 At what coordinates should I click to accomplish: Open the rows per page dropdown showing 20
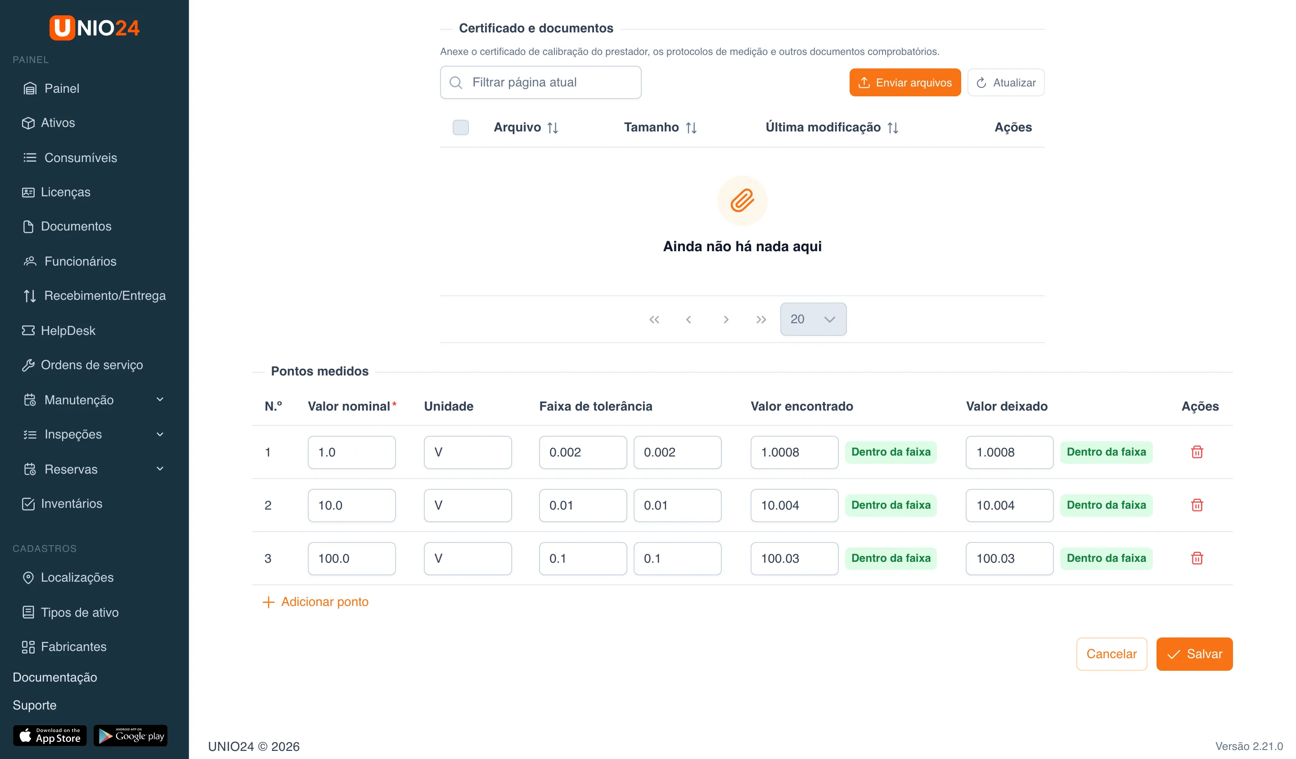(x=813, y=319)
